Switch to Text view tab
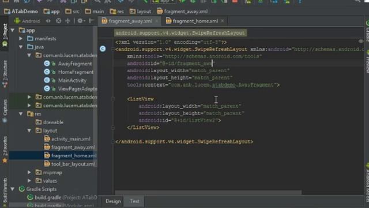 pos(134,201)
